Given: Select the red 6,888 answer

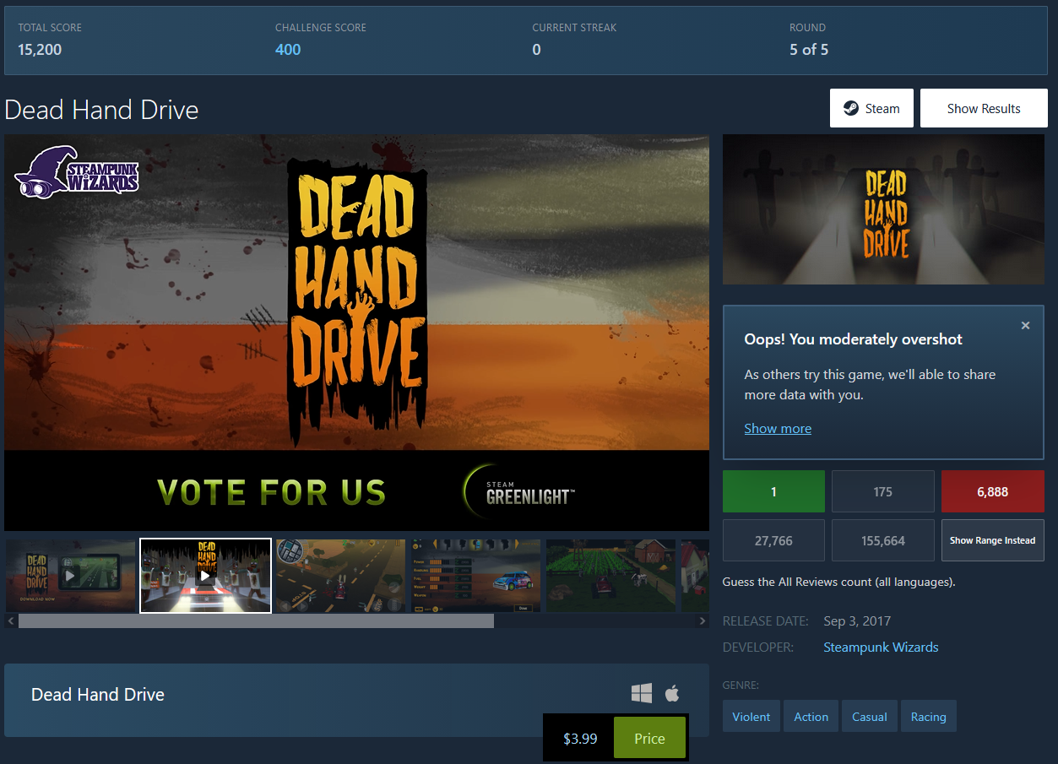Looking at the screenshot, I should pos(993,491).
